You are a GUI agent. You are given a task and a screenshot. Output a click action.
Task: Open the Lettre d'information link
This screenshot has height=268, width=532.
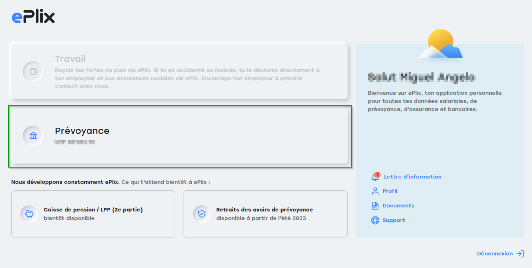pos(413,177)
